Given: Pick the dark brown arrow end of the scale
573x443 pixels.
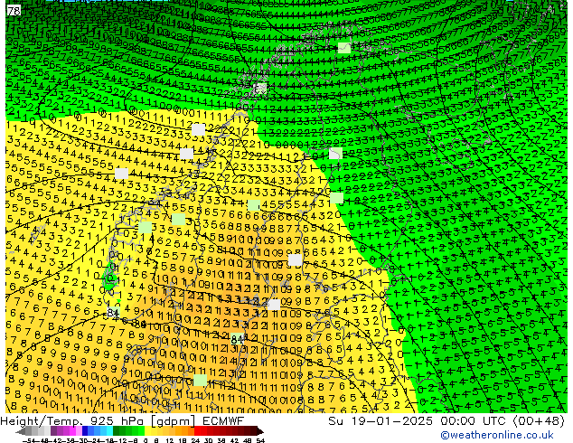Looking at the screenshot, I should point(260,432).
